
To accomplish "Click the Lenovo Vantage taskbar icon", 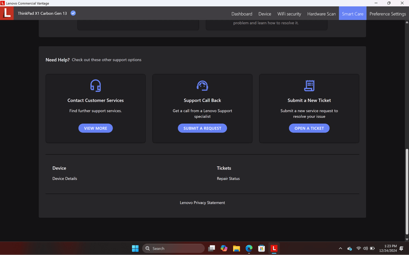I will (x=274, y=249).
